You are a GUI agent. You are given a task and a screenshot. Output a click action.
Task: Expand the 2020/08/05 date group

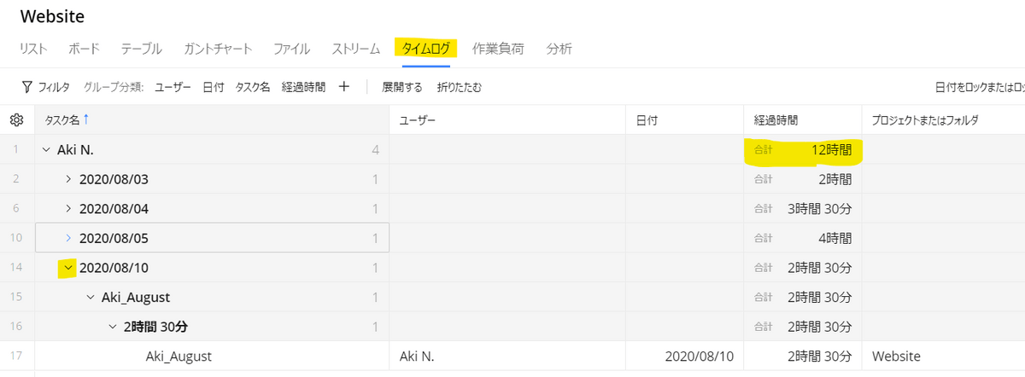(x=68, y=238)
